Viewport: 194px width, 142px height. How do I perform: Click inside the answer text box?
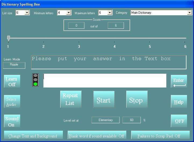(105, 81)
